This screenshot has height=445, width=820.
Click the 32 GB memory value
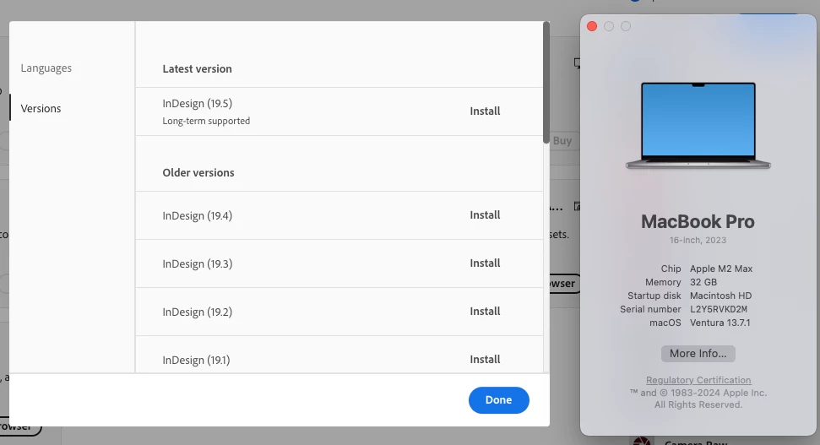tap(703, 282)
